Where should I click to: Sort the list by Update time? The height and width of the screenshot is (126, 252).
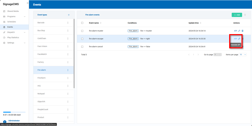200,23
